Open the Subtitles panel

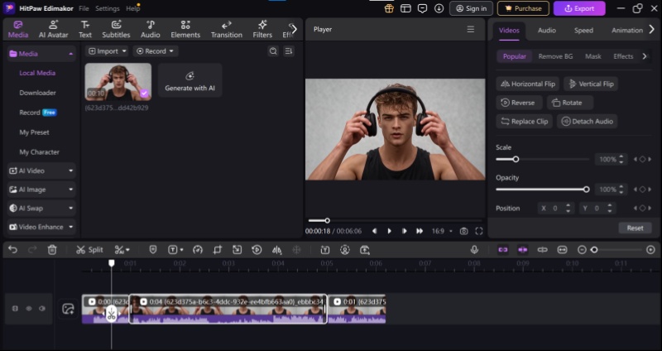(116, 30)
